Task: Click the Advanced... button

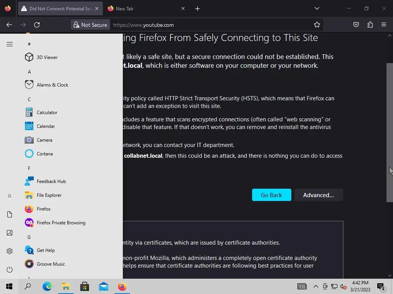Action: point(319,195)
